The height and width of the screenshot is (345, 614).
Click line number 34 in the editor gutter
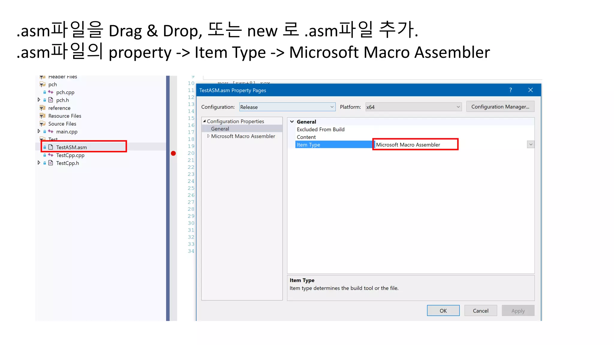tap(191, 251)
